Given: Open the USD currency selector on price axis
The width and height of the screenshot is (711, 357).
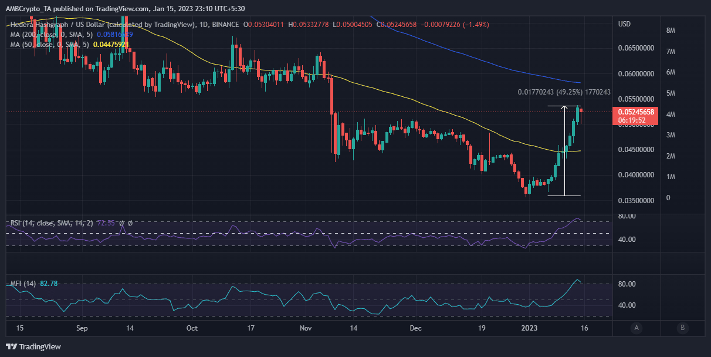Looking at the screenshot, I should click(x=625, y=24).
